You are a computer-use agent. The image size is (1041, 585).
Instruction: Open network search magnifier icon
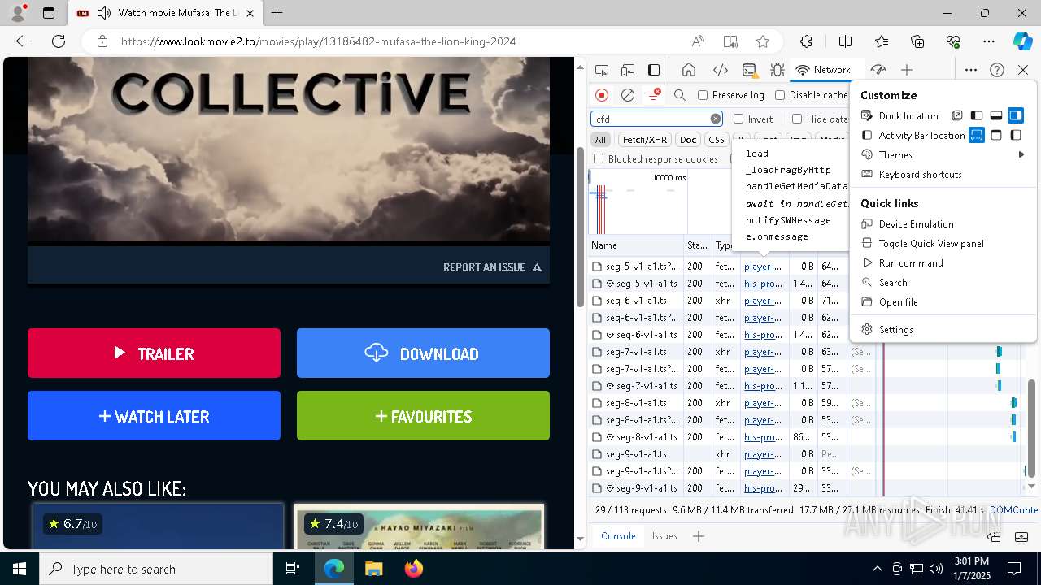(x=680, y=95)
